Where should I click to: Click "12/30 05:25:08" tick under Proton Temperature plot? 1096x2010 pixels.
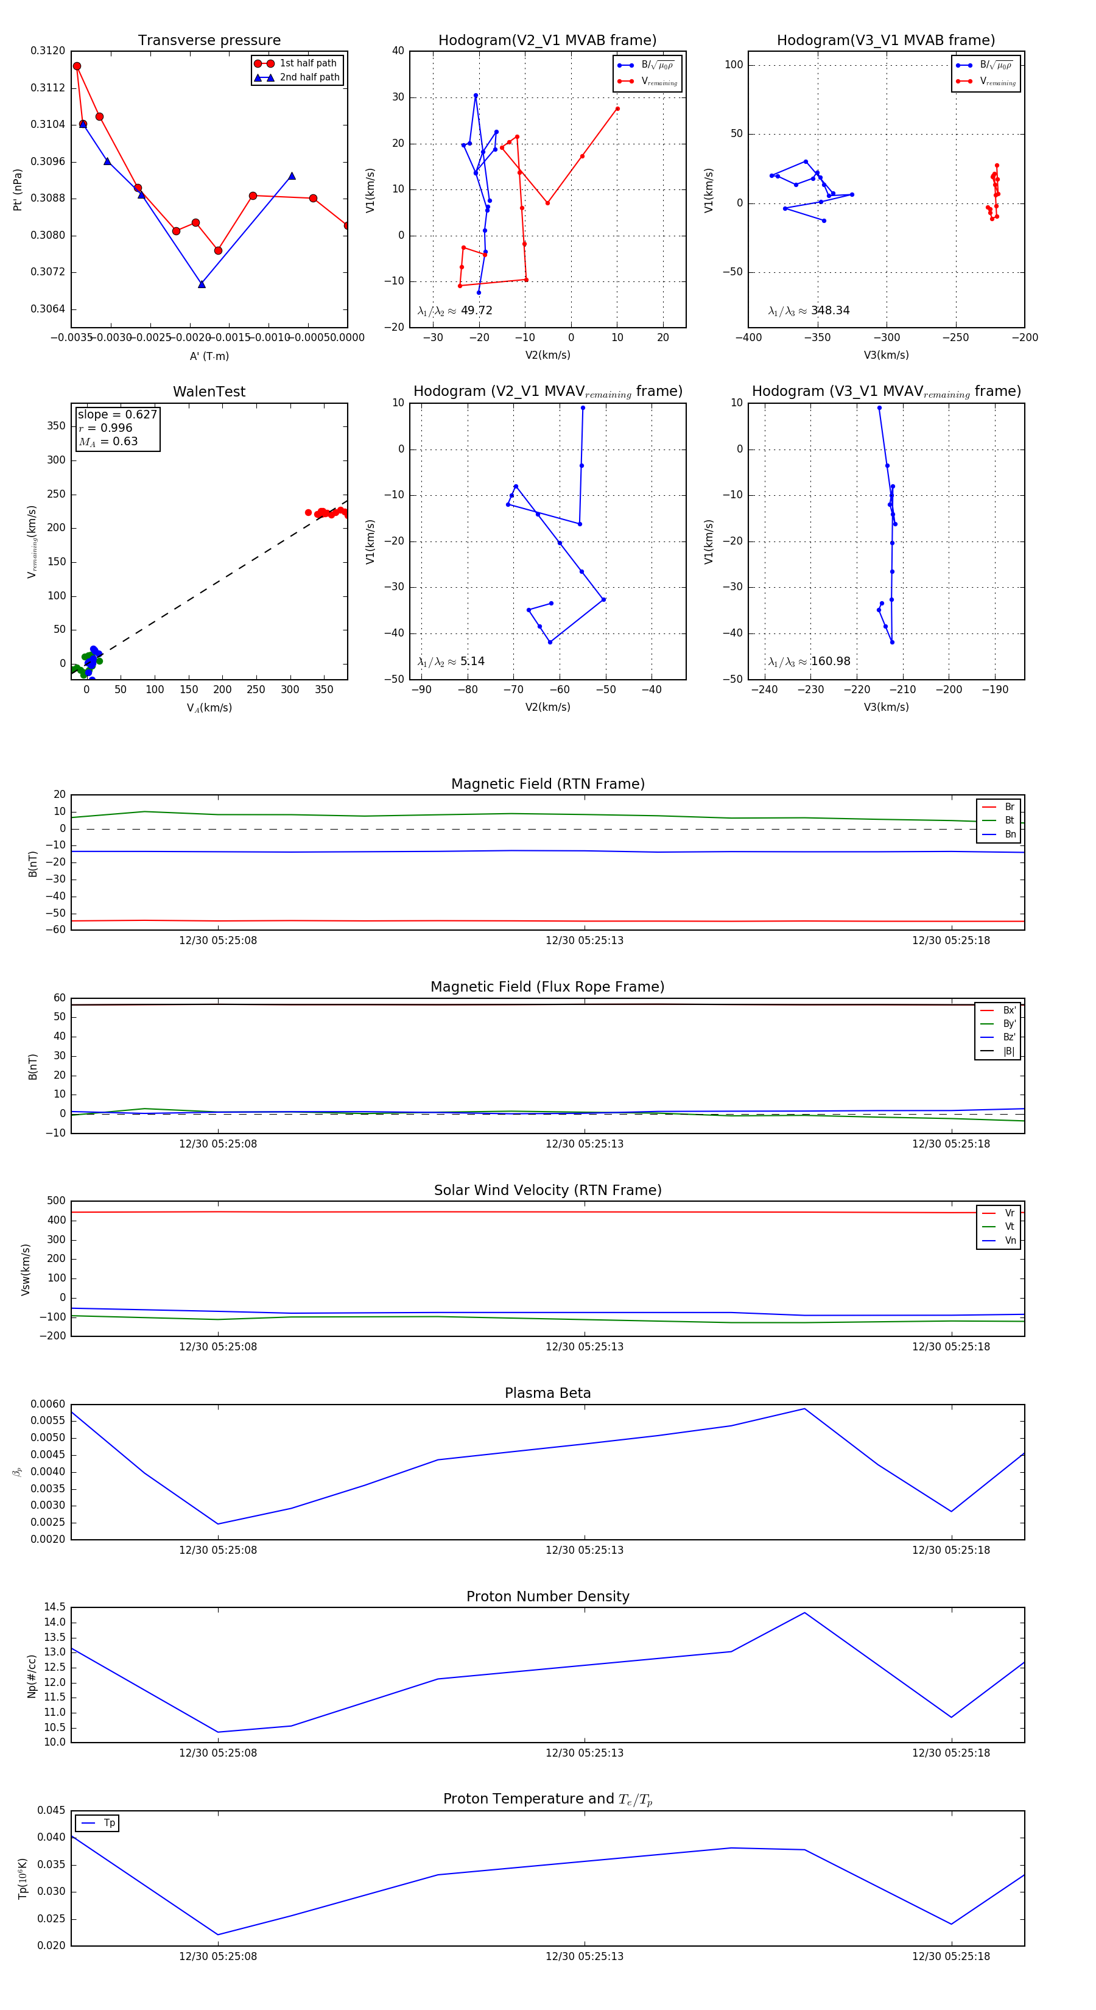[x=217, y=1956]
